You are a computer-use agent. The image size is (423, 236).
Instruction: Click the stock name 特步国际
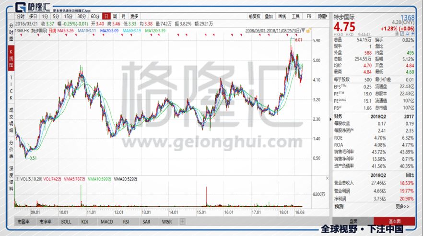(344, 17)
